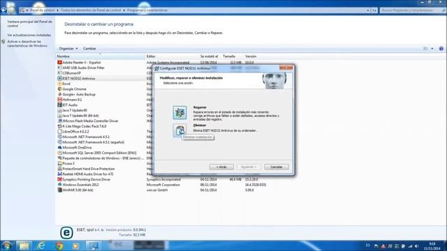Click the IDT Audio program icon
This screenshot has height=251, width=447.
click(59, 105)
